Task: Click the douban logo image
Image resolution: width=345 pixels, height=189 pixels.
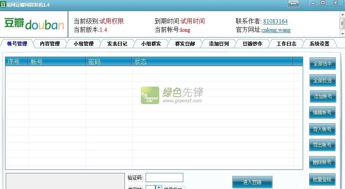Action: pyautogui.click(x=34, y=24)
